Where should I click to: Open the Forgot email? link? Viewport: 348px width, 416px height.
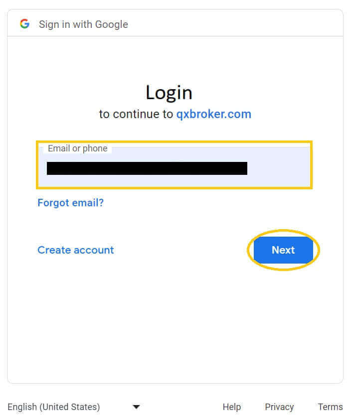(71, 203)
